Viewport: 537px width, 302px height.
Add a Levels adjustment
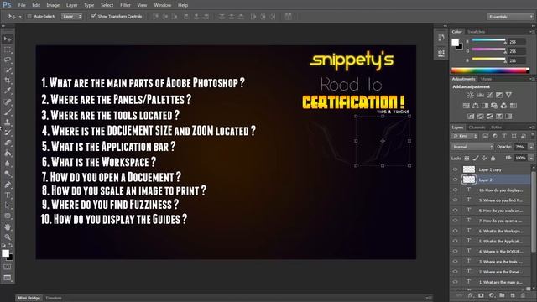pyautogui.click(x=481, y=95)
